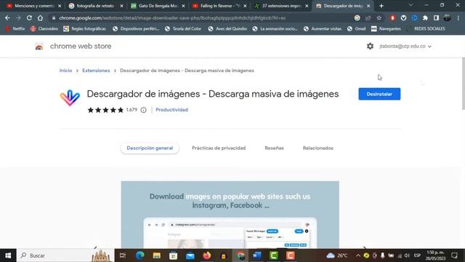
Task: Switch to Gato De Bengala tab
Action: pos(158,6)
